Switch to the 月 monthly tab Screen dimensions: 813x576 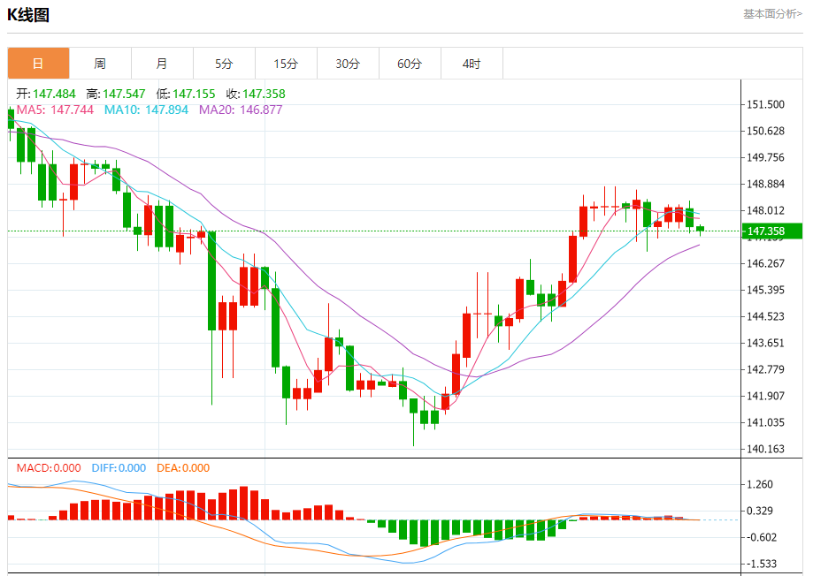pyautogui.click(x=162, y=64)
